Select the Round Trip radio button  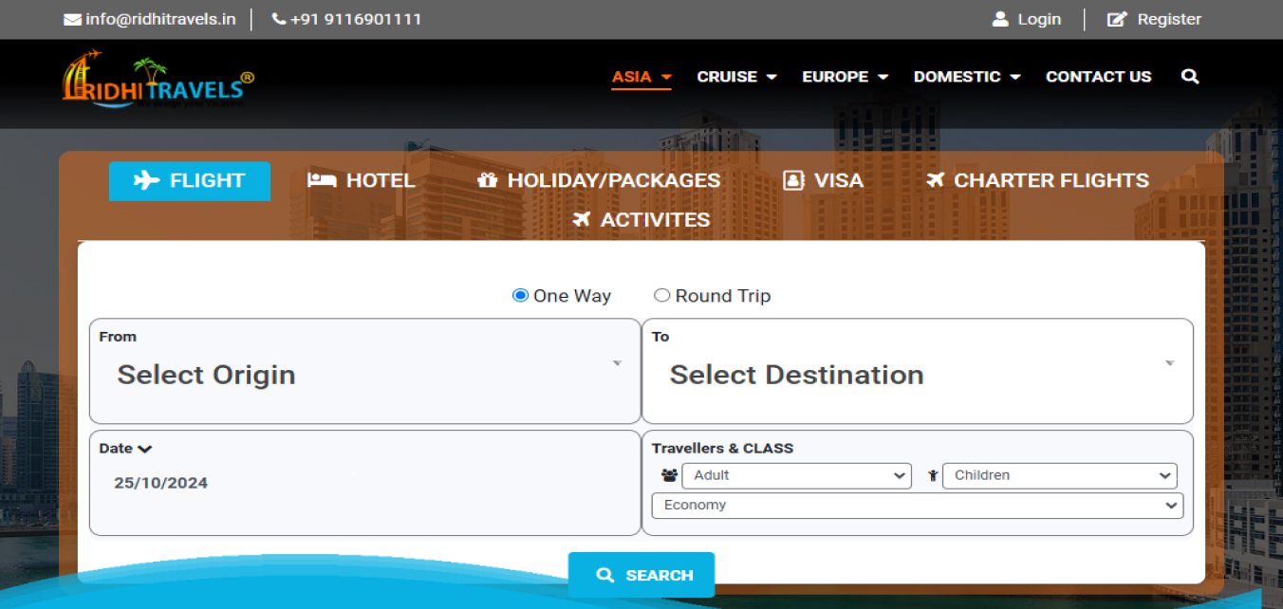click(662, 295)
